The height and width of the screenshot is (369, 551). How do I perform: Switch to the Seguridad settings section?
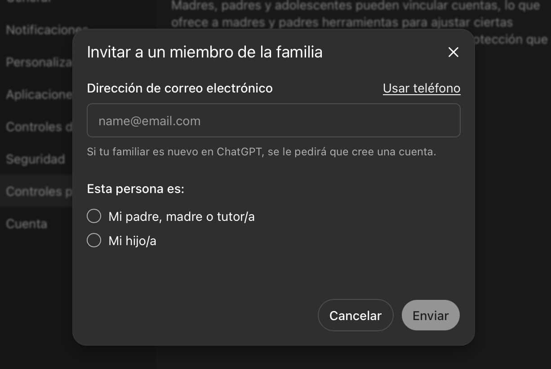coord(36,159)
